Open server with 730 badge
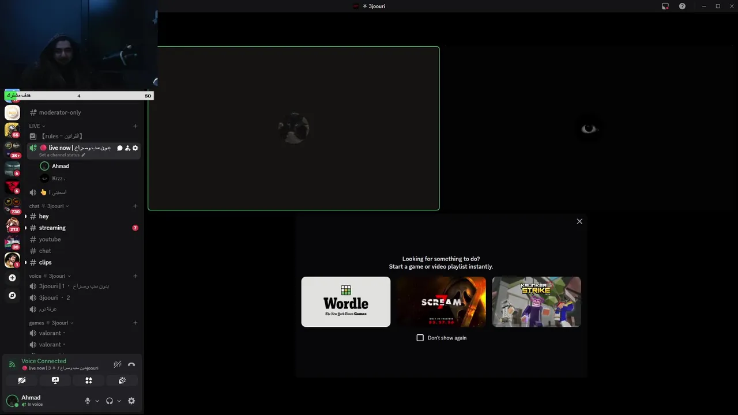The width and height of the screenshot is (738, 415). [x=12, y=206]
